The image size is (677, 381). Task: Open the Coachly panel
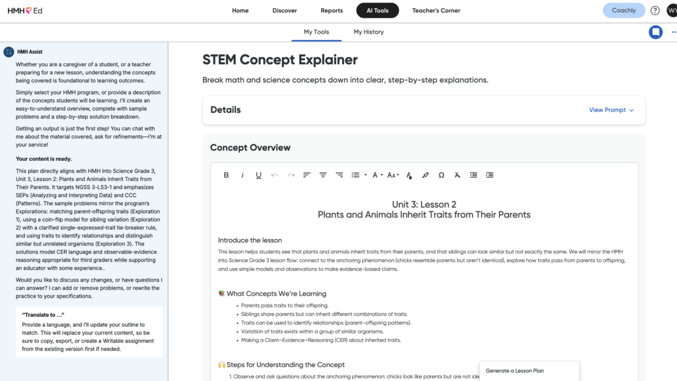pos(624,10)
